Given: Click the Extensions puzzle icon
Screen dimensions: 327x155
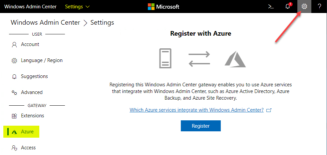Looking at the screenshot, I should click(x=14, y=116).
